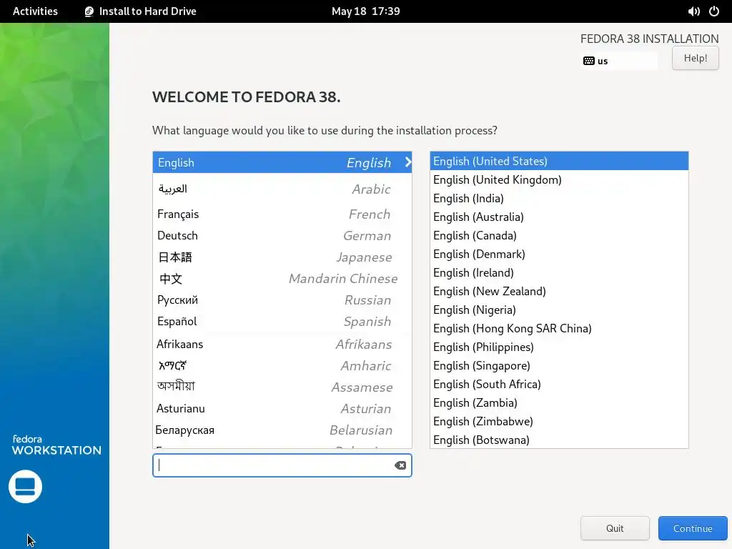Choose English (Hong Kong SAR China) locale

[559, 329]
